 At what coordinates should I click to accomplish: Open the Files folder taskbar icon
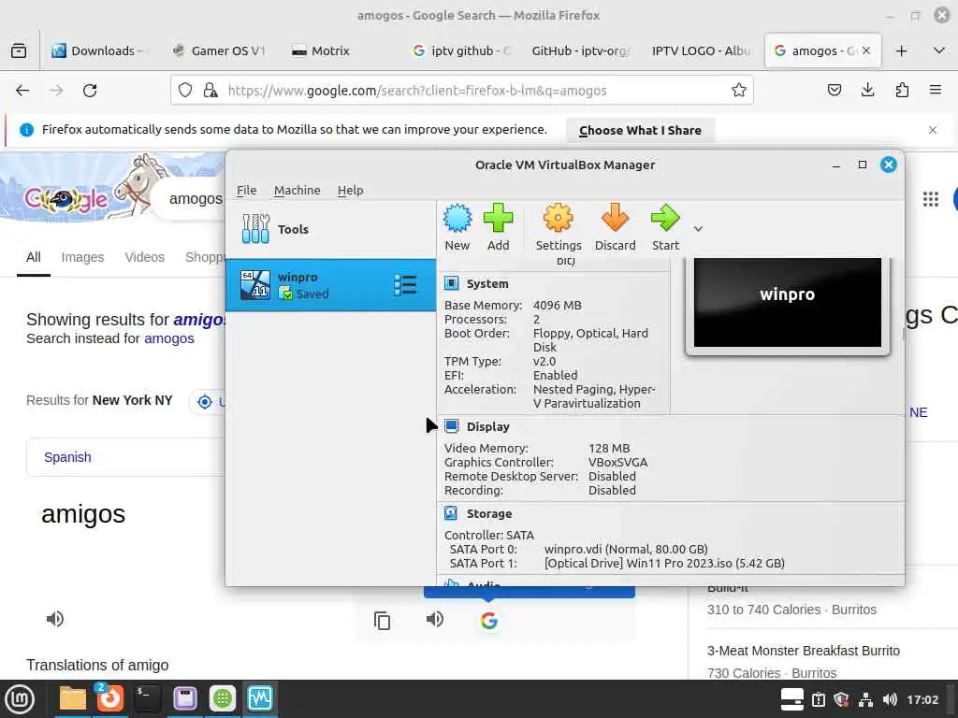[72, 698]
